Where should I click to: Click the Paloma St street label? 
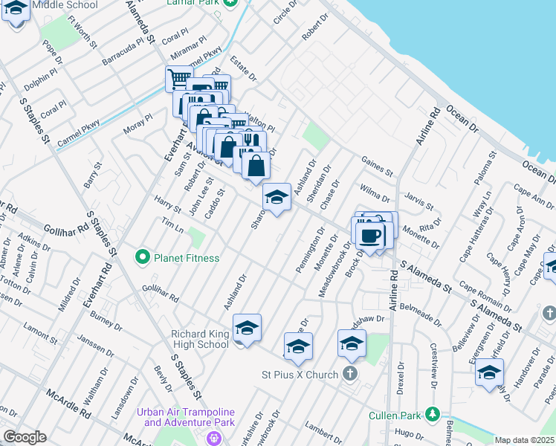(x=485, y=168)
